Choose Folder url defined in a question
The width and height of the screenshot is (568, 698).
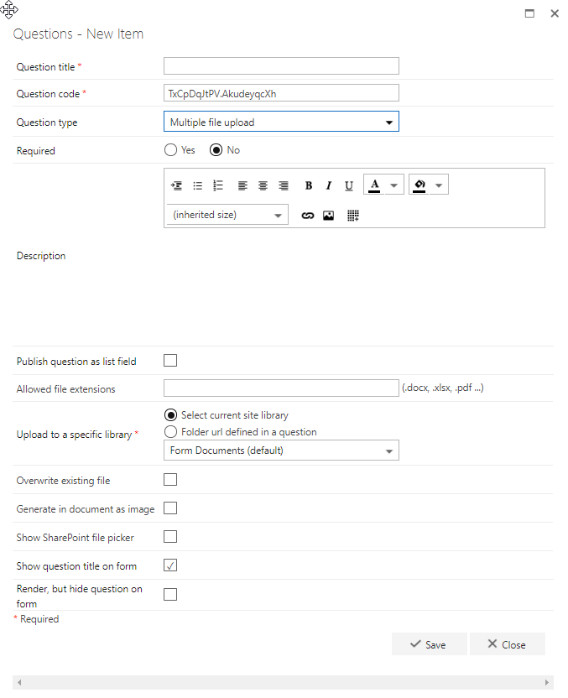tap(170, 431)
